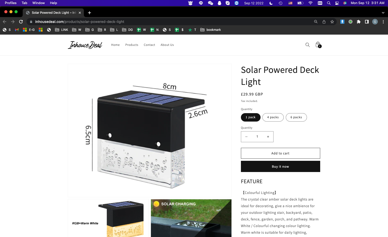
Task: Increase quantity with the plus button
Action: point(268,137)
